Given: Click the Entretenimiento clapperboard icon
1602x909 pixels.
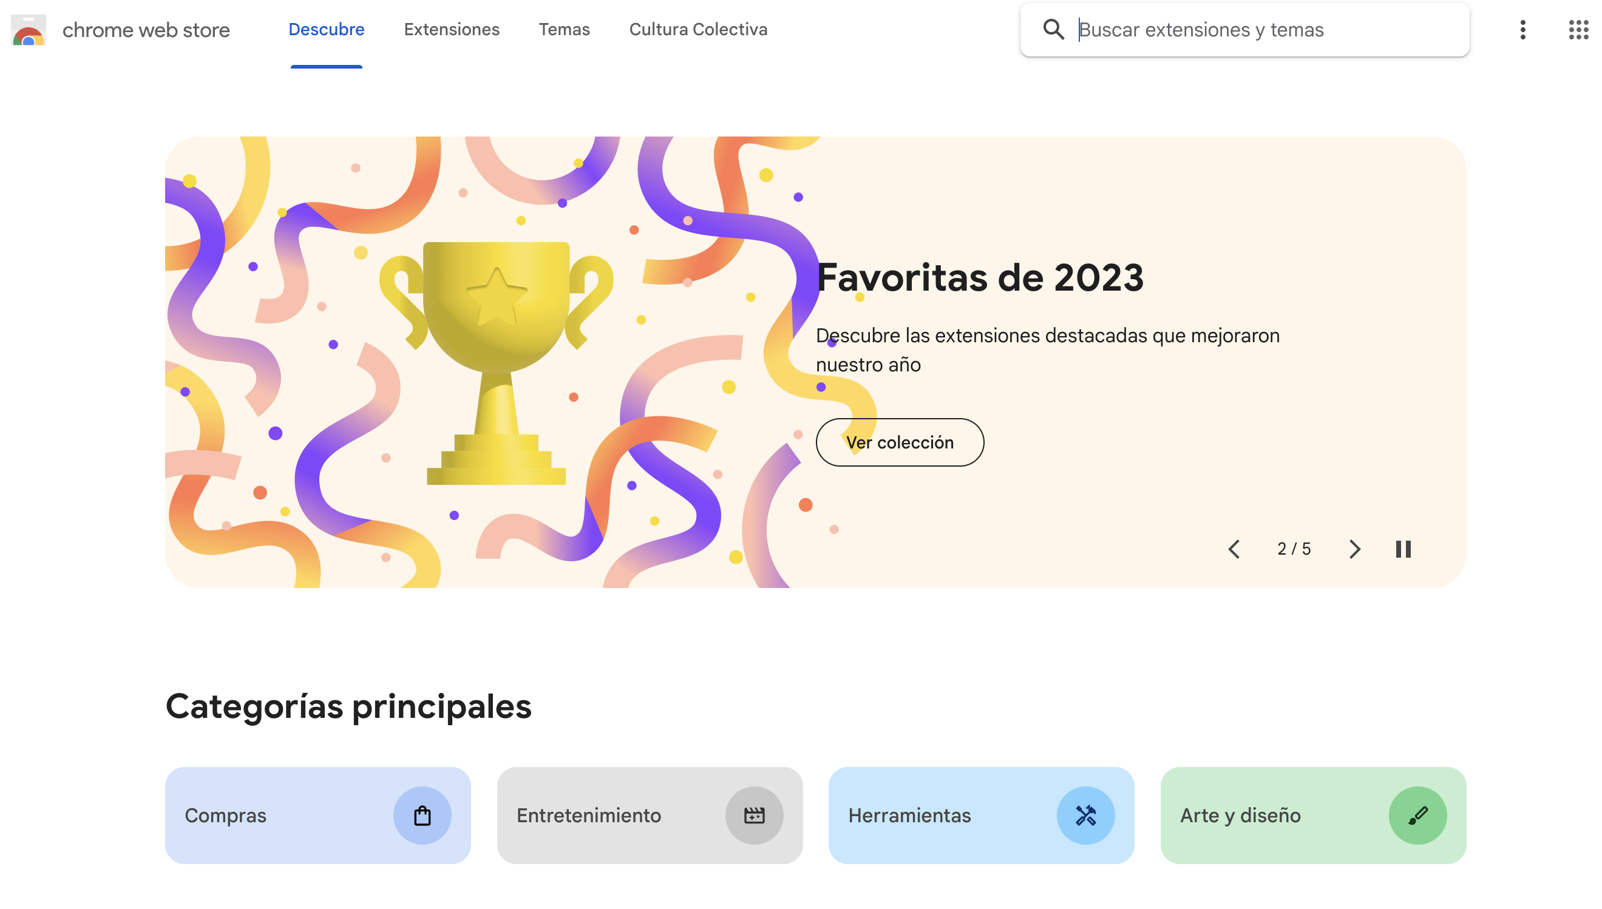Looking at the screenshot, I should (754, 816).
